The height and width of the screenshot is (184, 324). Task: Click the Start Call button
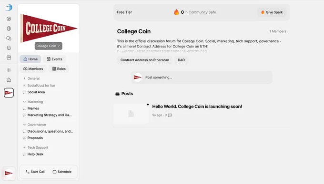35,172
